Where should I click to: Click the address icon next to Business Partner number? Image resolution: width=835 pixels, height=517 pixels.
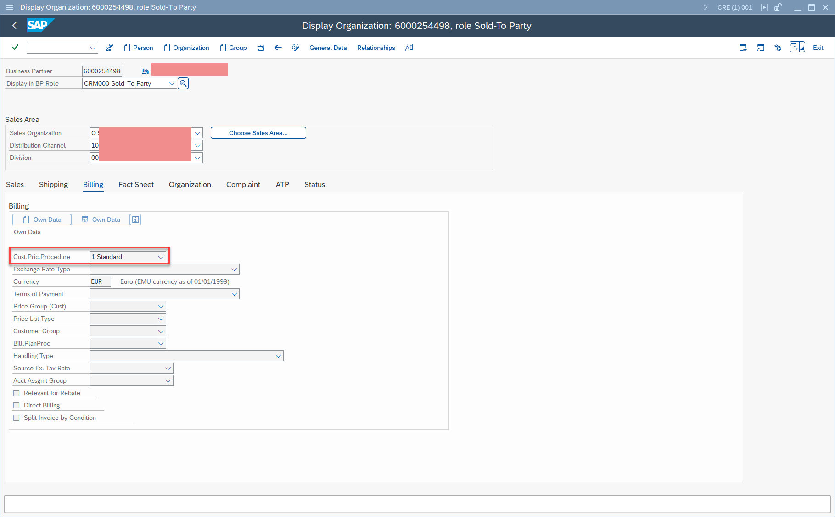(145, 71)
